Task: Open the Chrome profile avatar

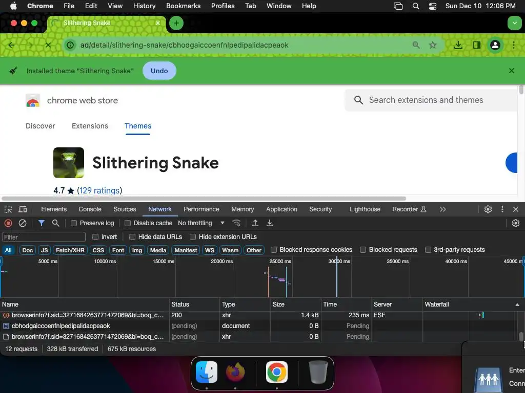Action: pyautogui.click(x=495, y=45)
